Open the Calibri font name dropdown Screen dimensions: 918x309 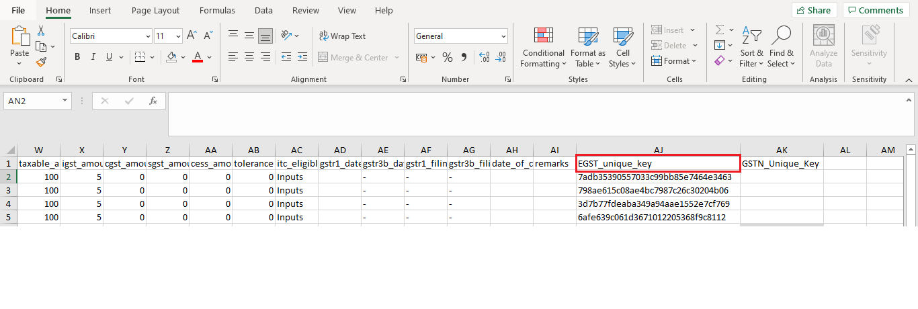click(x=148, y=36)
